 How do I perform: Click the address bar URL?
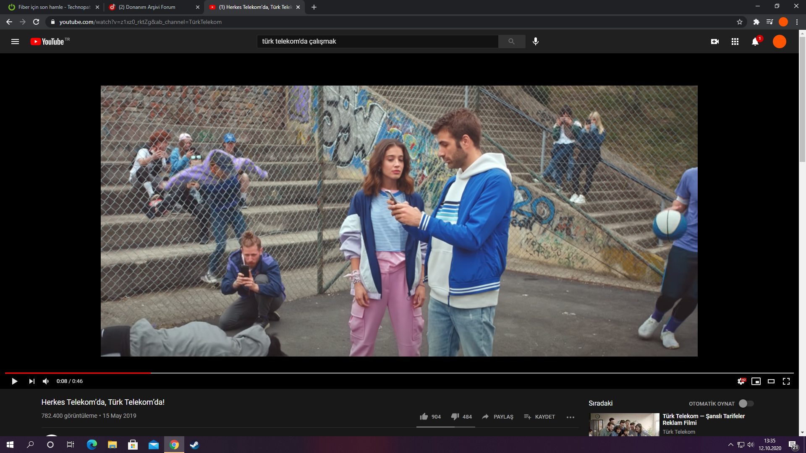click(x=140, y=22)
